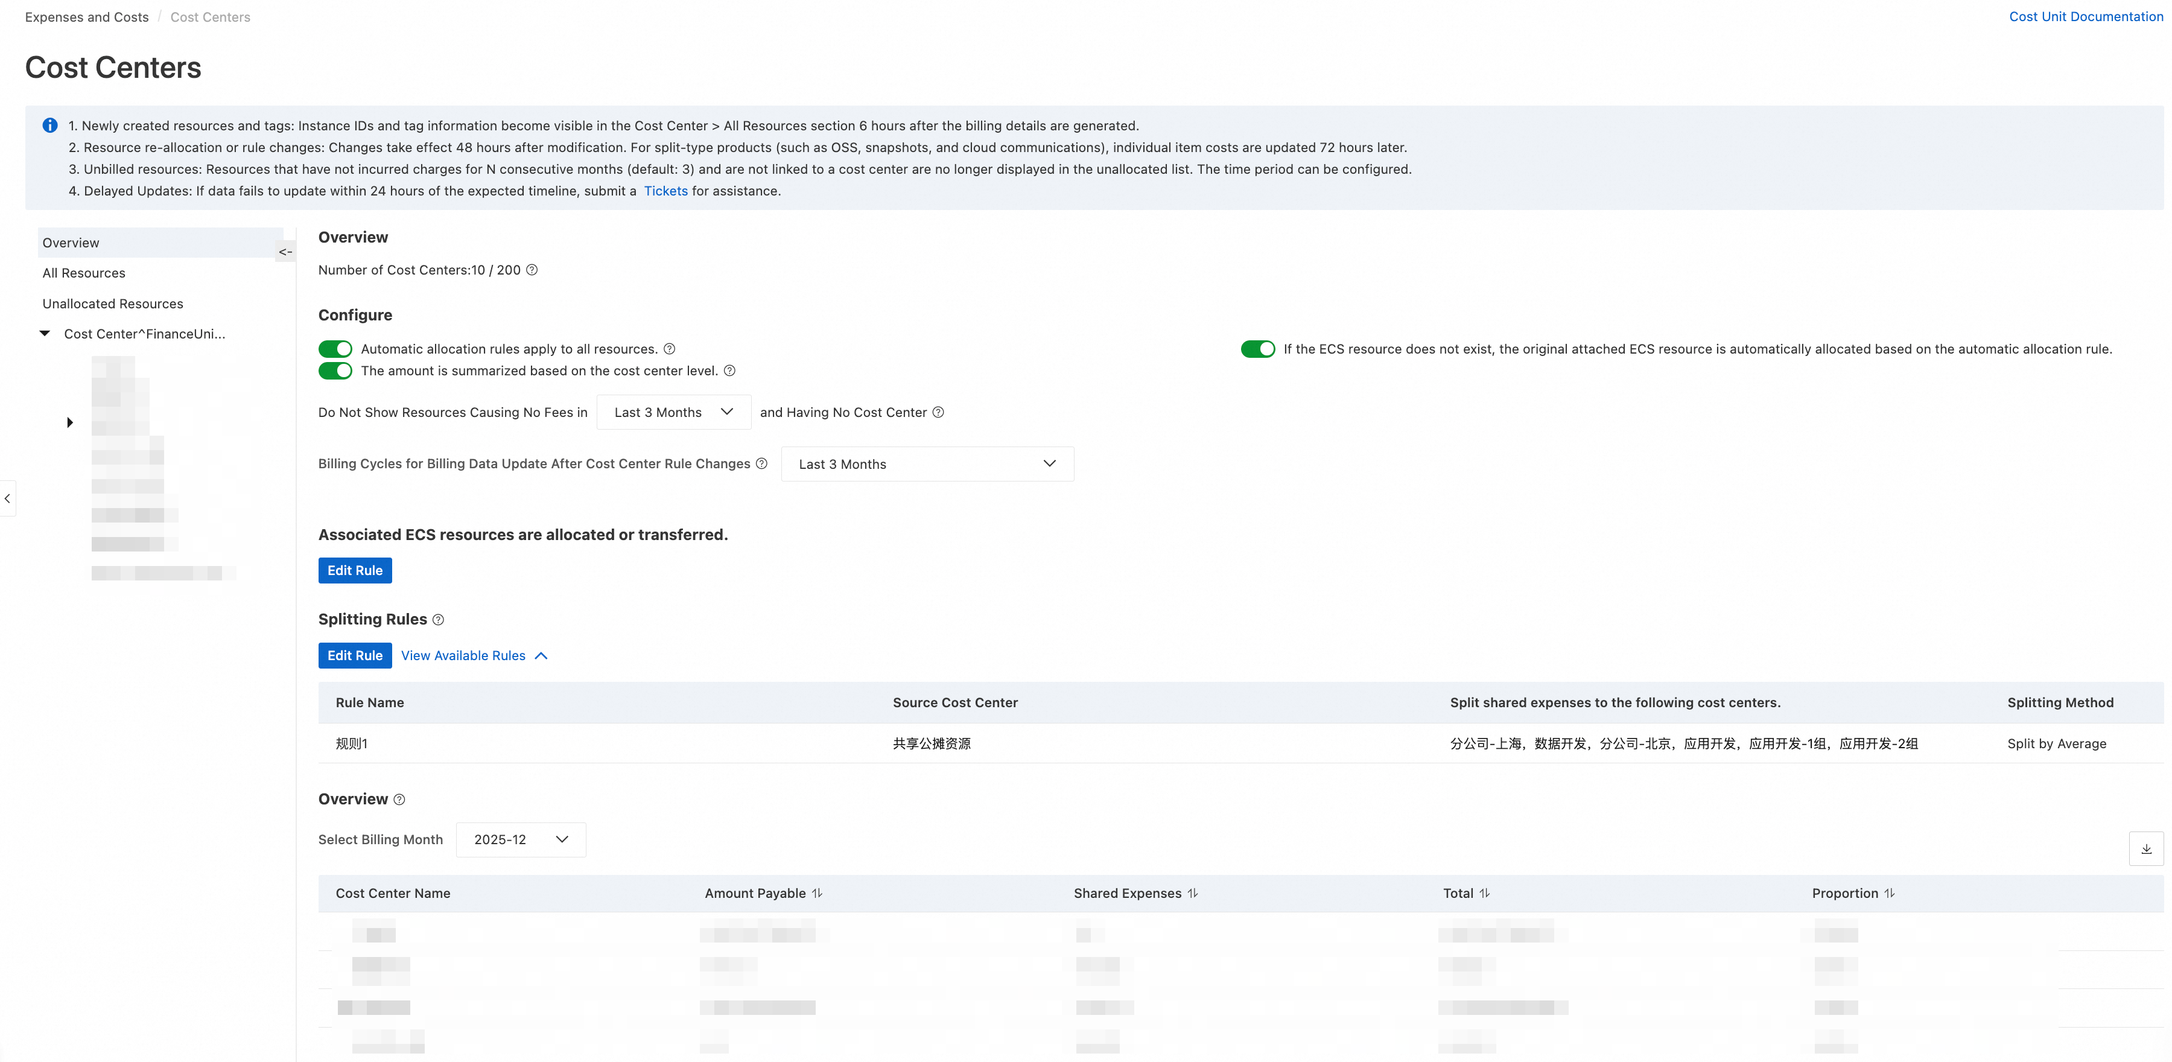The width and height of the screenshot is (2172, 1062).
Task: Sort table by Total column
Action: [1484, 893]
